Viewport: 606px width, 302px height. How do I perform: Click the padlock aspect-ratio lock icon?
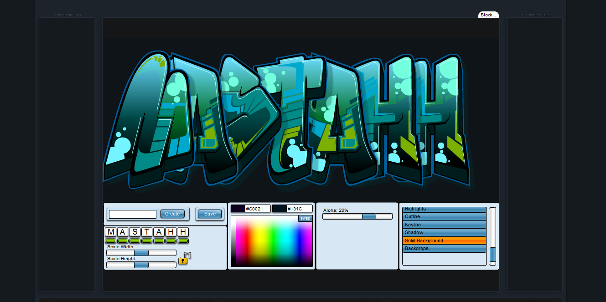[x=184, y=258]
